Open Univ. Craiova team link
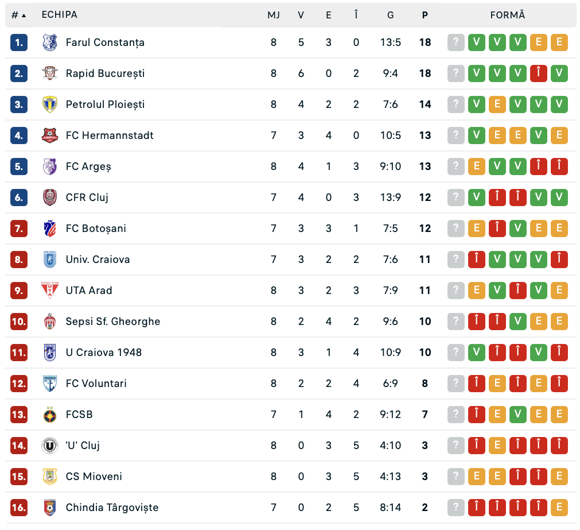 tap(98, 260)
